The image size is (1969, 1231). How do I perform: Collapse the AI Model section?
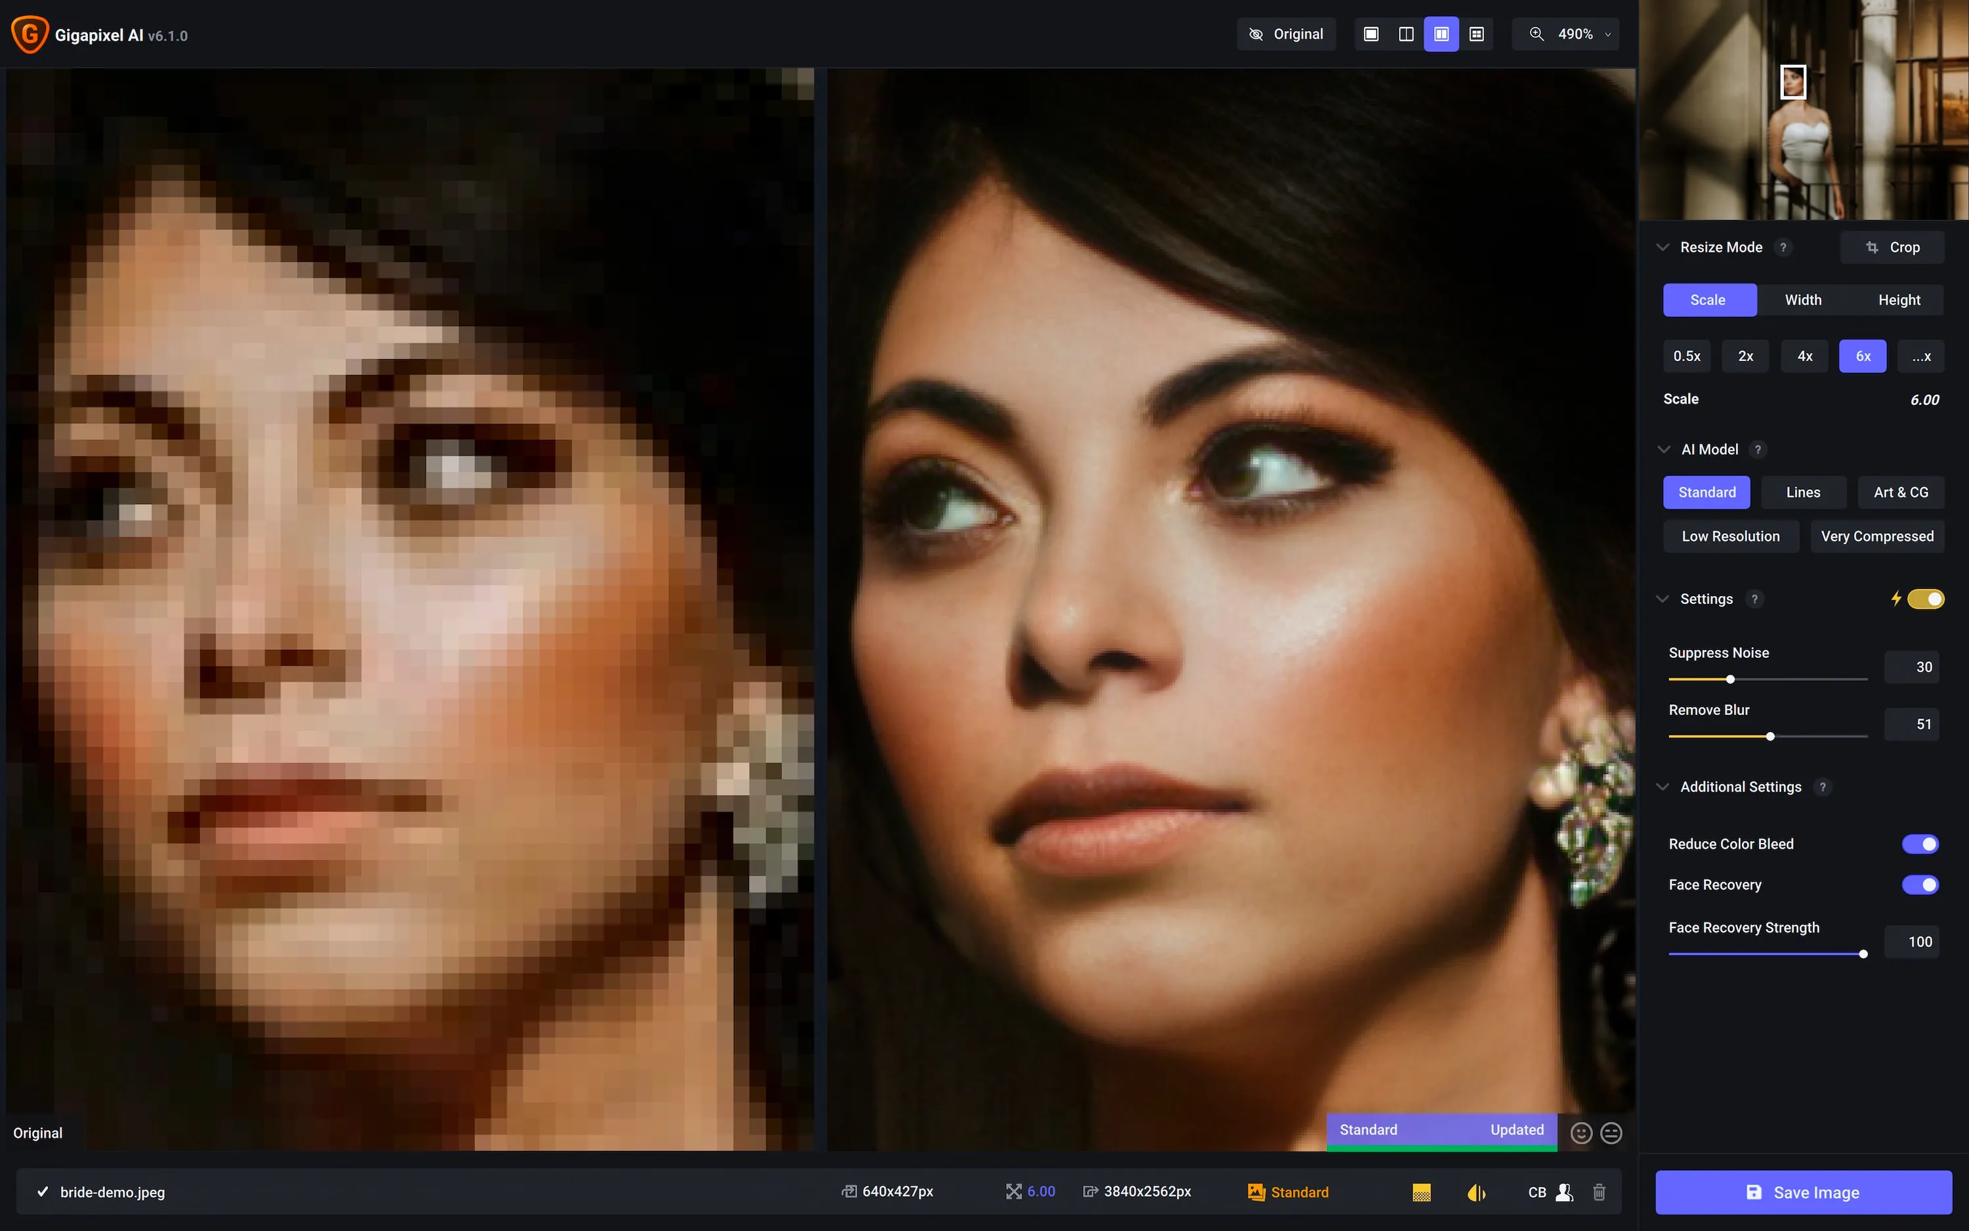(x=1664, y=450)
